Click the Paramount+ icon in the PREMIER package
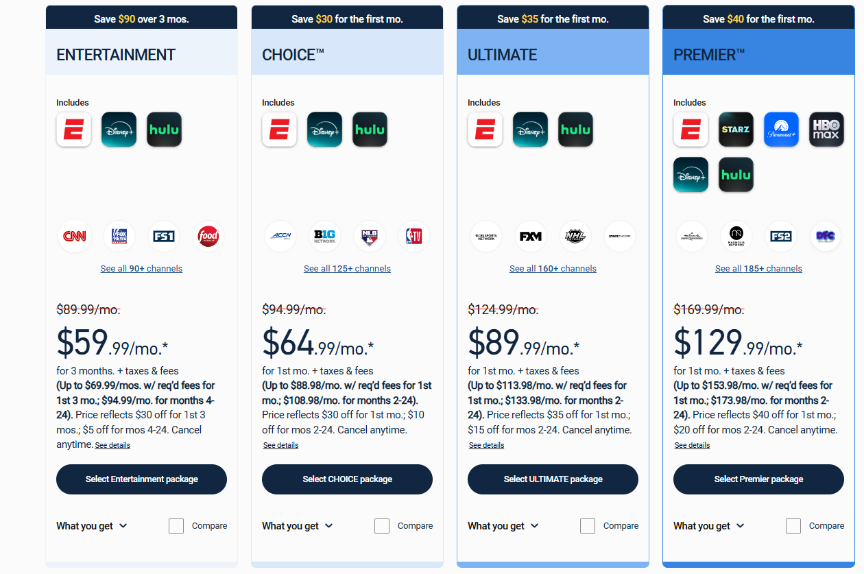The image size is (864, 574). pos(781,130)
